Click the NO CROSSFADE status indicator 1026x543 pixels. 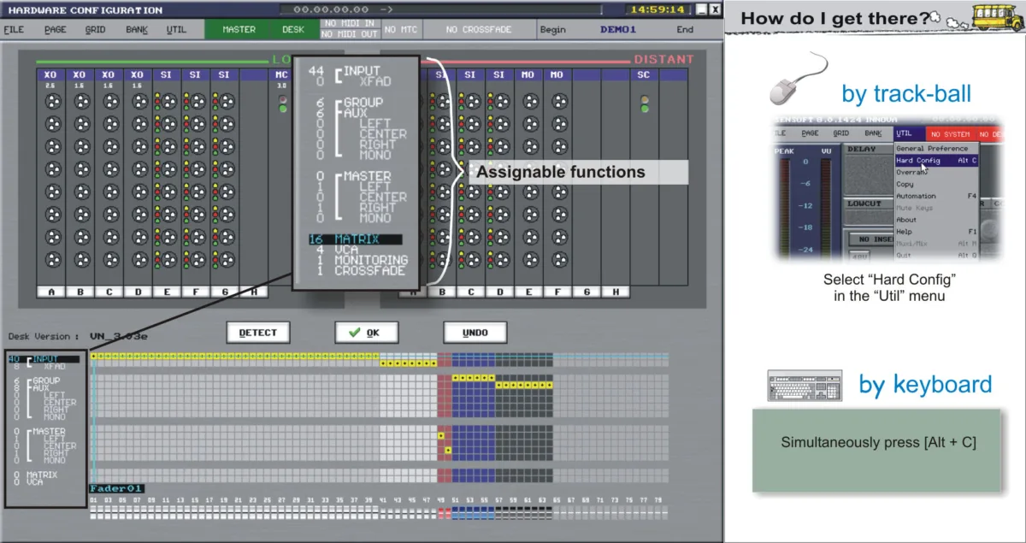(480, 29)
